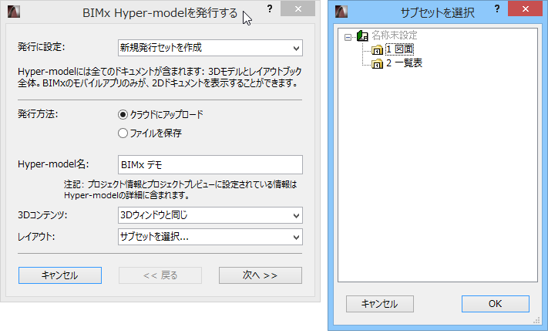Click ArchiCAD icon in サブセットを選択 title bar
Screen dimensions: 548x334
point(341,12)
